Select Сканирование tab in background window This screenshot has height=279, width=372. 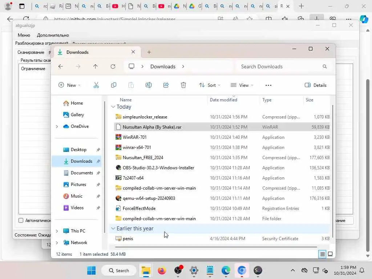[31, 52]
